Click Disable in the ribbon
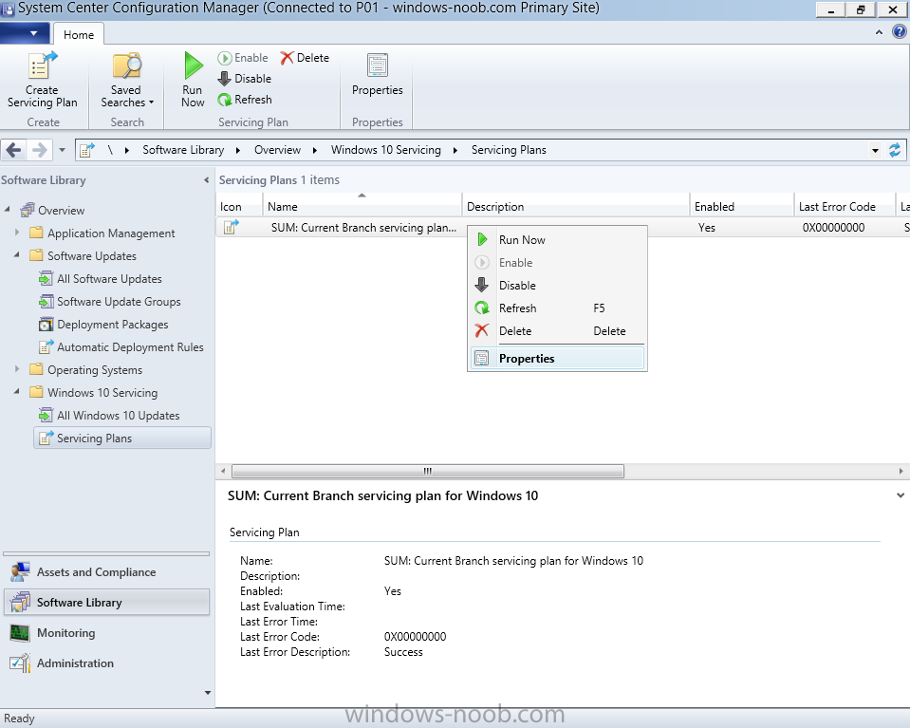 click(245, 79)
